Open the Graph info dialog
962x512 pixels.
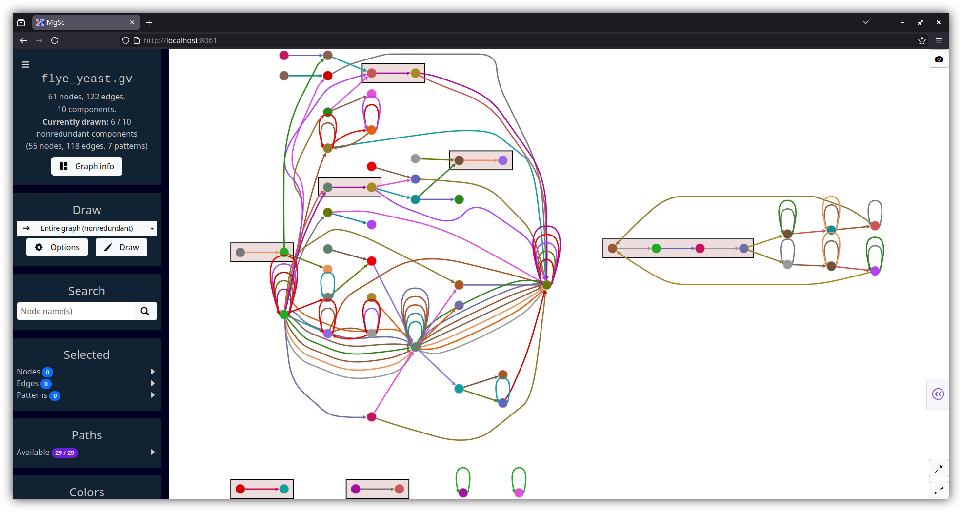(87, 166)
